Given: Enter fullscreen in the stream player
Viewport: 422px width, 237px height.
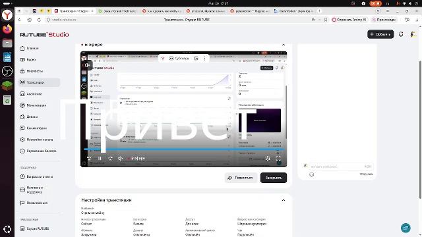Looking at the screenshot, I should coord(278,158).
